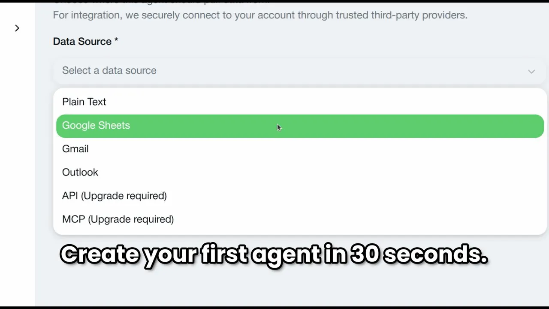This screenshot has height=309, width=549.
Task: Select Outlook from the dropdown list
Action: click(x=300, y=173)
